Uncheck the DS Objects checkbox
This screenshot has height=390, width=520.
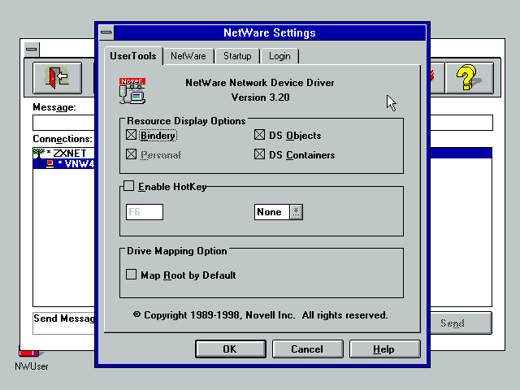coord(260,135)
